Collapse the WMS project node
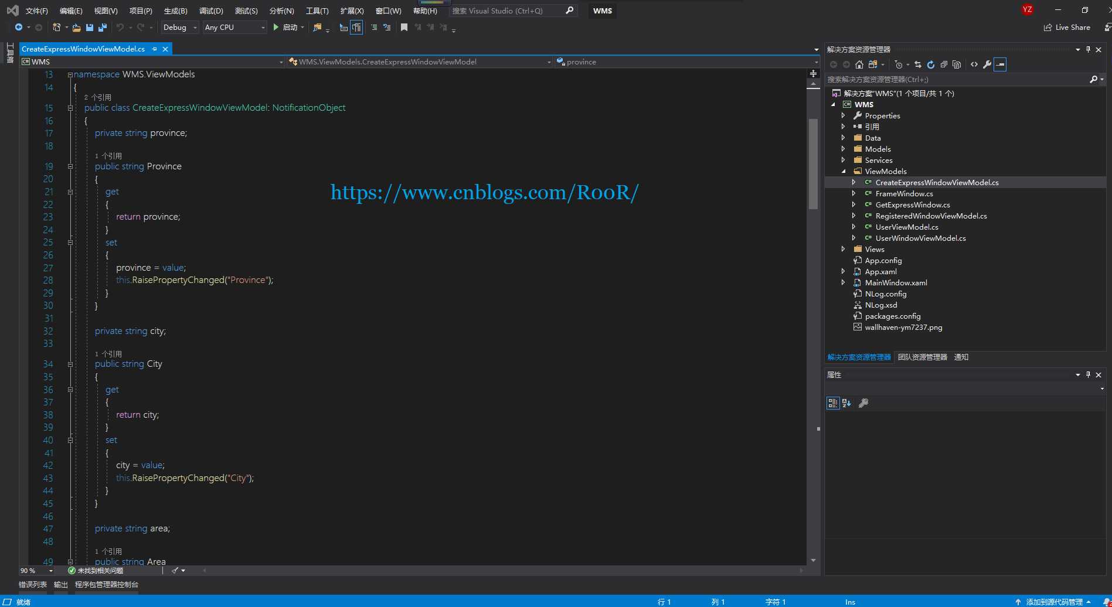The width and height of the screenshot is (1112, 607). (834, 105)
